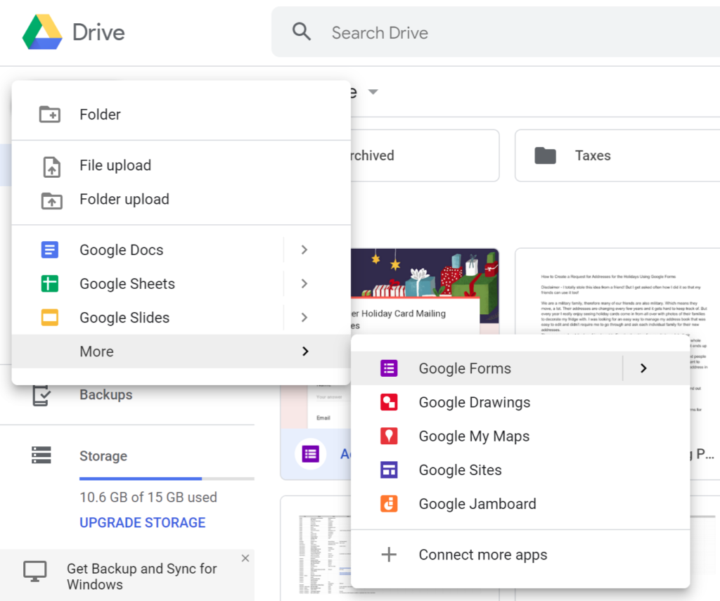
Task: Choose Google Jamboard in the submenu
Action: click(x=520, y=504)
